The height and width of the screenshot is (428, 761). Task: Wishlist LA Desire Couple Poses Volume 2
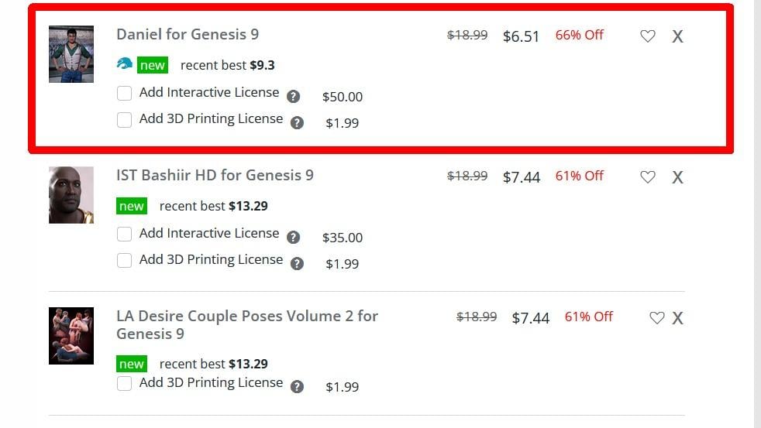tap(656, 317)
